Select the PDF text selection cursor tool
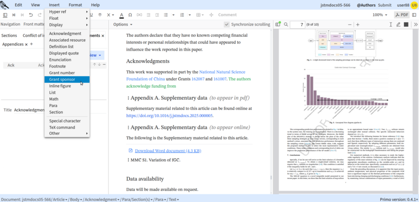The height and width of the screenshot is (202, 419). [x=391, y=25]
